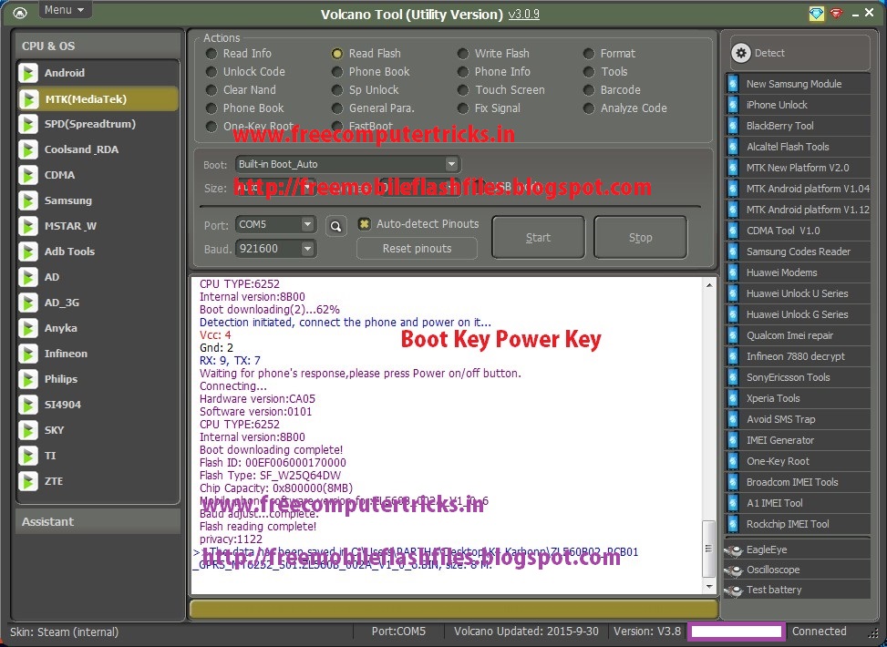The width and height of the screenshot is (887, 647).
Task: Click the Volcano logo icon top-left
Action: [20, 13]
